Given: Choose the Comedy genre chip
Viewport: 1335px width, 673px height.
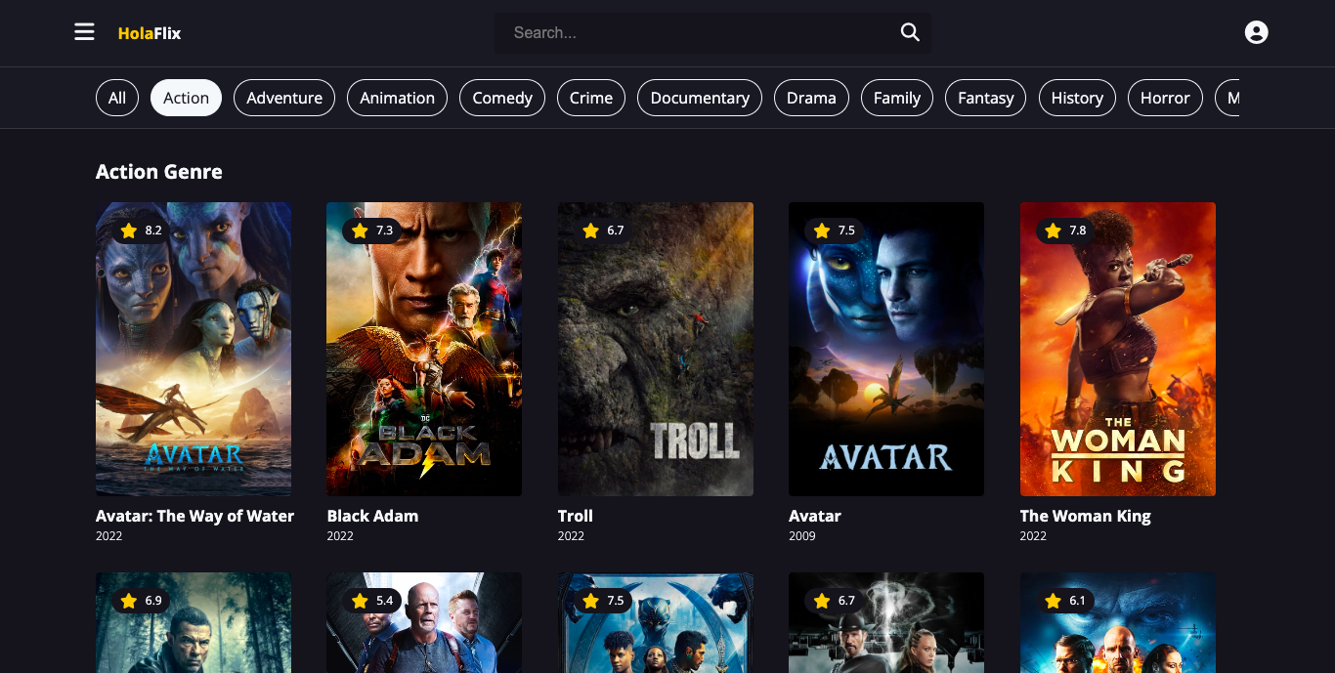Looking at the screenshot, I should click(x=502, y=98).
